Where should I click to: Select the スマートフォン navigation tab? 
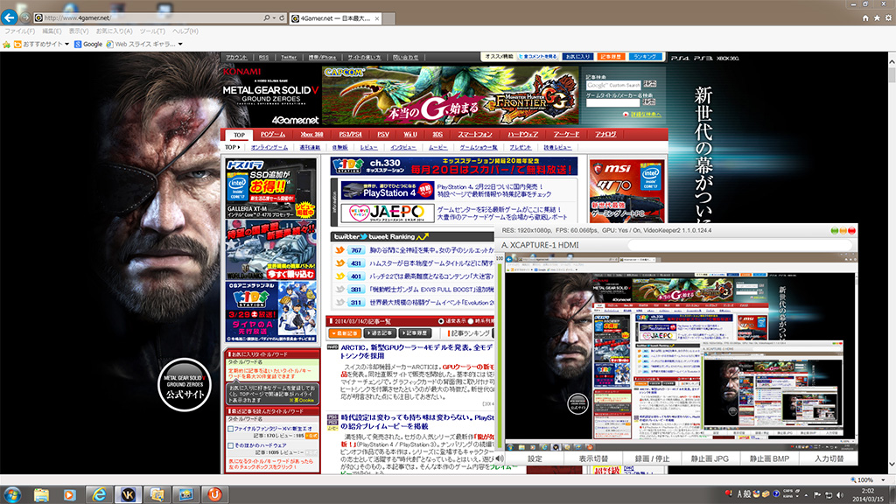pyautogui.click(x=475, y=135)
